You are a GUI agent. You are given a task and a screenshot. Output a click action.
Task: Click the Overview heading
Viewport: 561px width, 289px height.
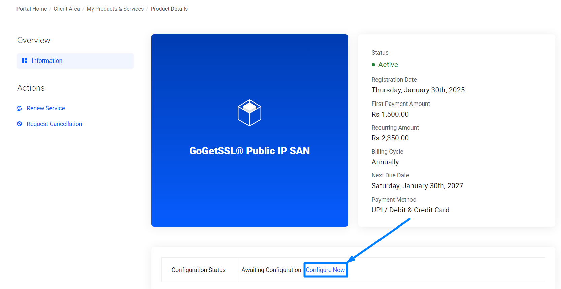click(x=34, y=40)
